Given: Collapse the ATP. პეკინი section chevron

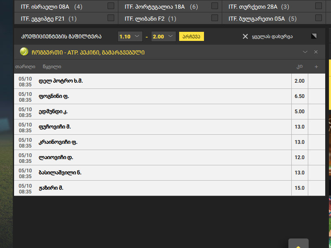Looking at the screenshot, I should 305,52.
